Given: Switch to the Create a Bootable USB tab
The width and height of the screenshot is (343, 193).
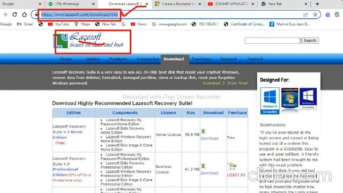Looking at the screenshot, I should coord(177,4).
